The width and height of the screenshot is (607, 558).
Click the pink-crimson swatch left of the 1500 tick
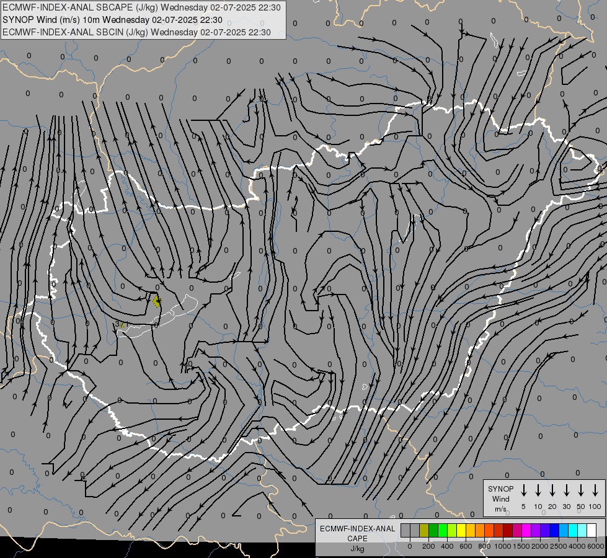tap(517, 530)
